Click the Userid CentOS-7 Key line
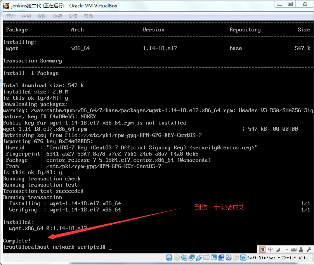 132,148
